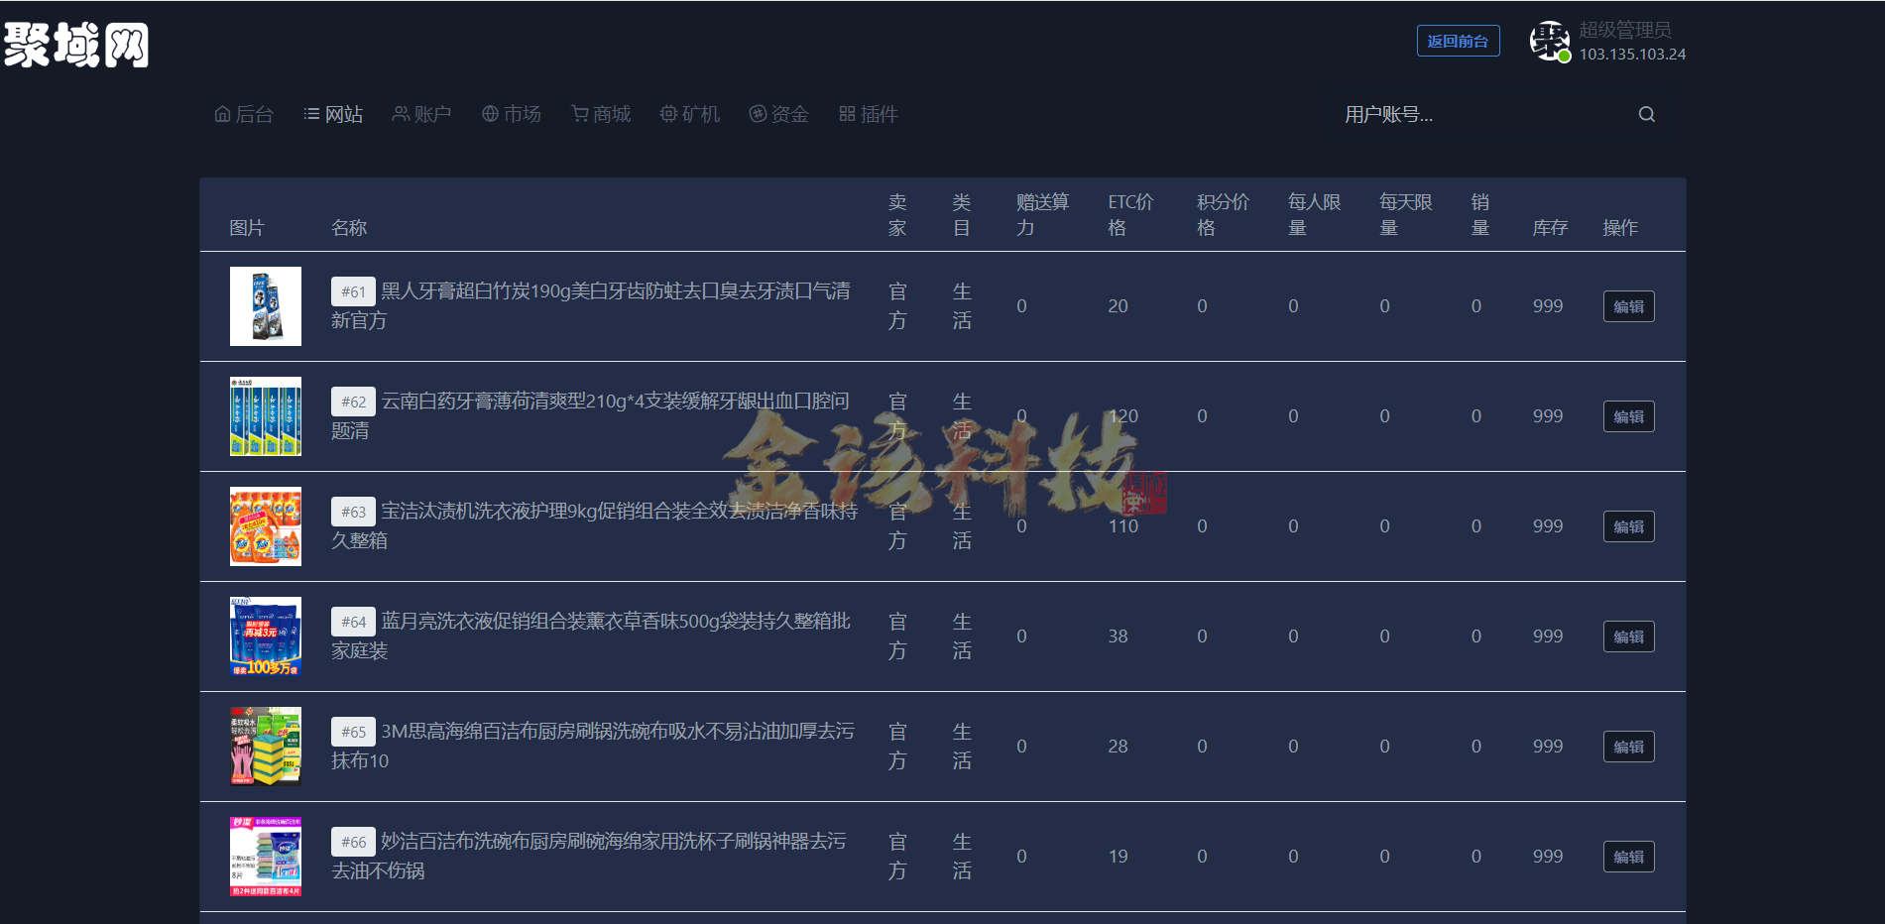Image resolution: width=1885 pixels, height=924 pixels.
Task: Select the 后台 home icon
Action: pyautogui.click(x=221, y=113)
